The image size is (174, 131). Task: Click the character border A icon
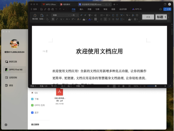click(95, 19)
